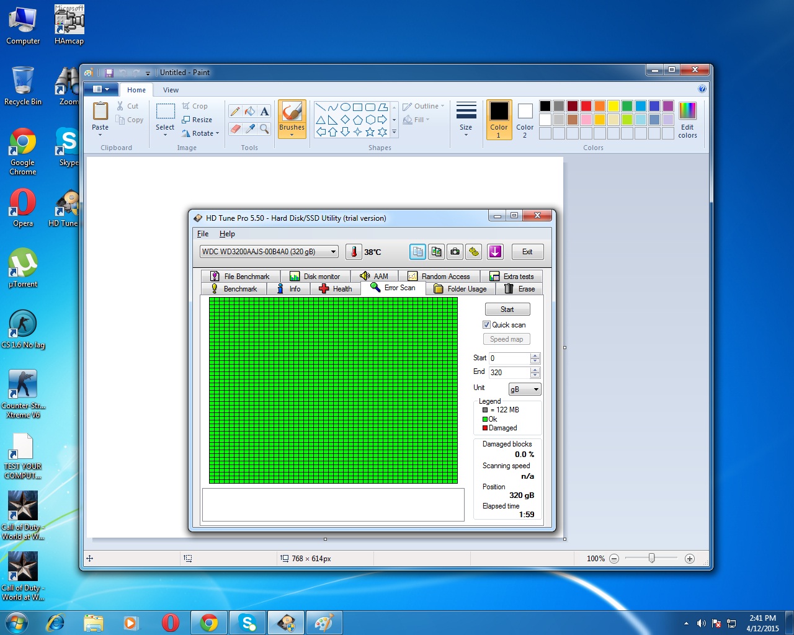This screenshot has height=635, width=794.
Task: Open the Unit gB dropdown
Action: click(525, 389)
